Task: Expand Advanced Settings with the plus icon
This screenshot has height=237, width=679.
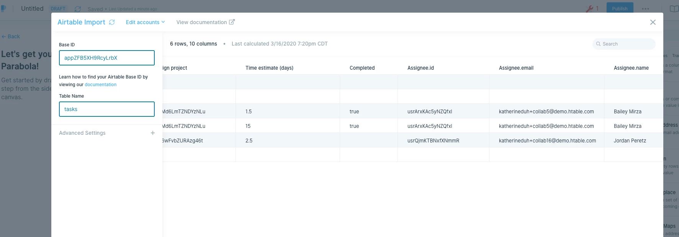Action: [x=153, y=133]
